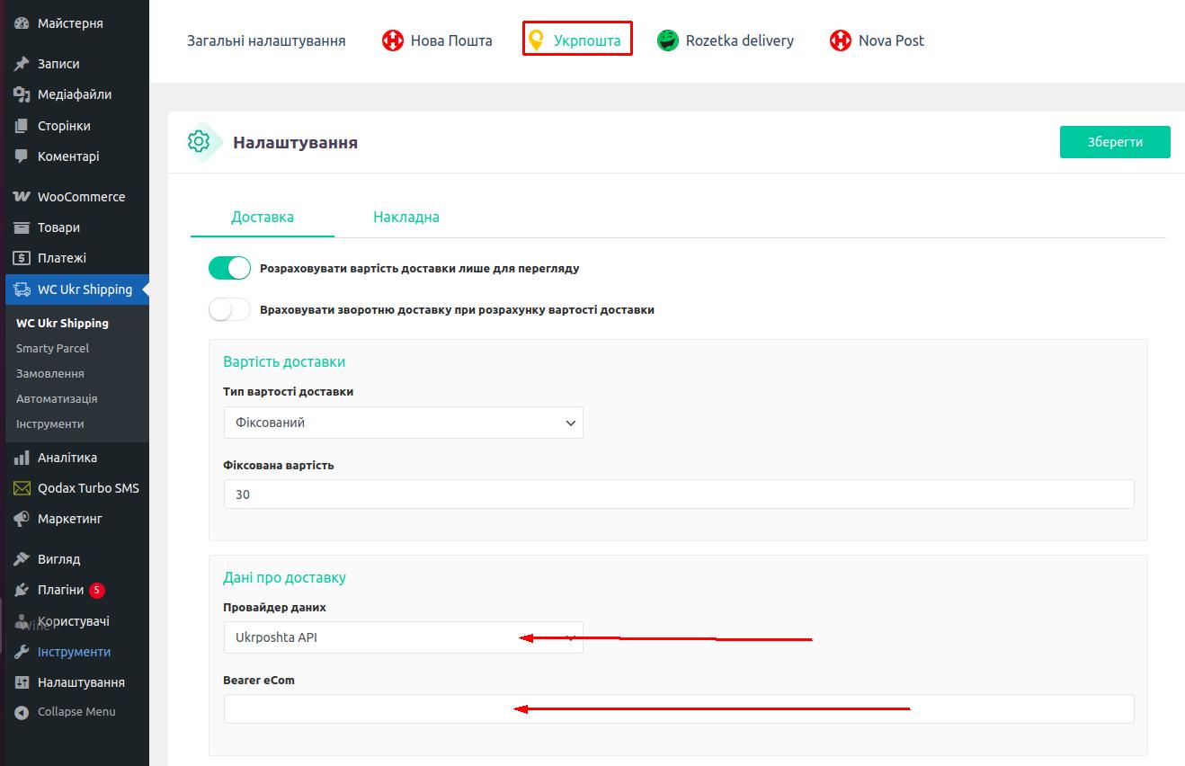
Task: Click the Товари box icon
Action: [22, 227]
